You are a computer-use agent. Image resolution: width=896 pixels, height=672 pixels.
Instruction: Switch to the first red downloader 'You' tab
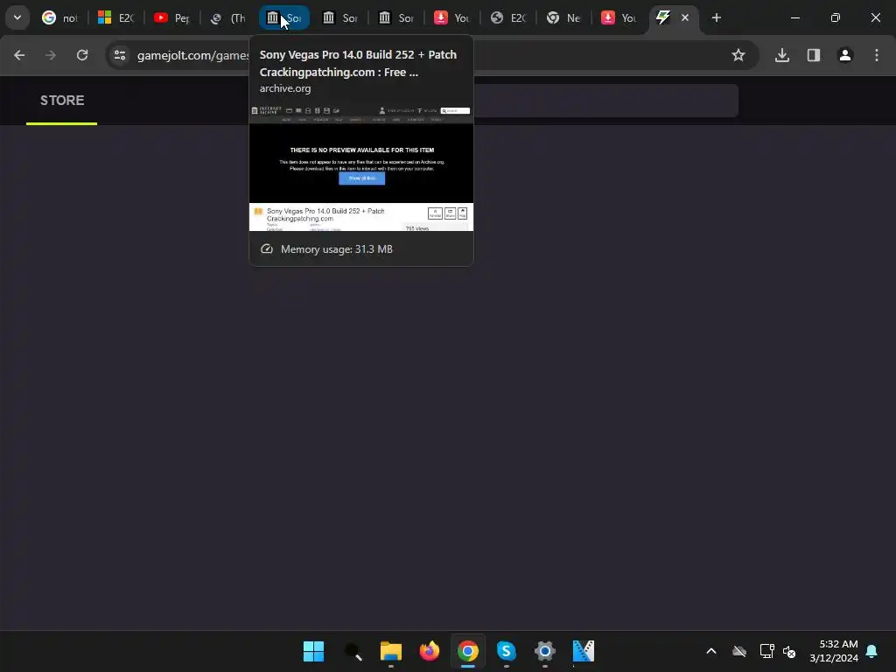click(451, 17)
